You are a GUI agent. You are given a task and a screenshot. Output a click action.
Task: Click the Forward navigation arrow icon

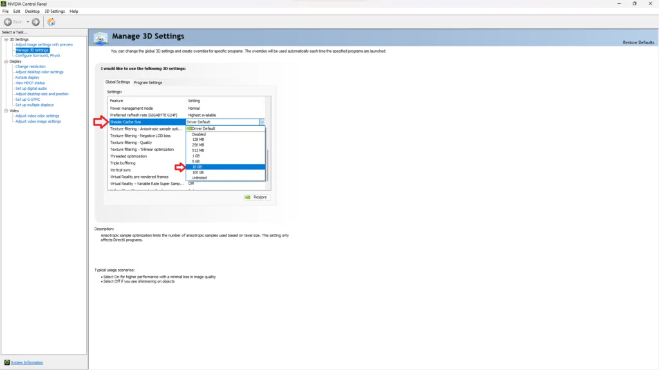(36, 22)
